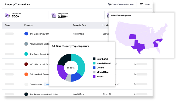Click the Follow badge next to OneMeridian
178x103 pixels.
pos(47,84)
